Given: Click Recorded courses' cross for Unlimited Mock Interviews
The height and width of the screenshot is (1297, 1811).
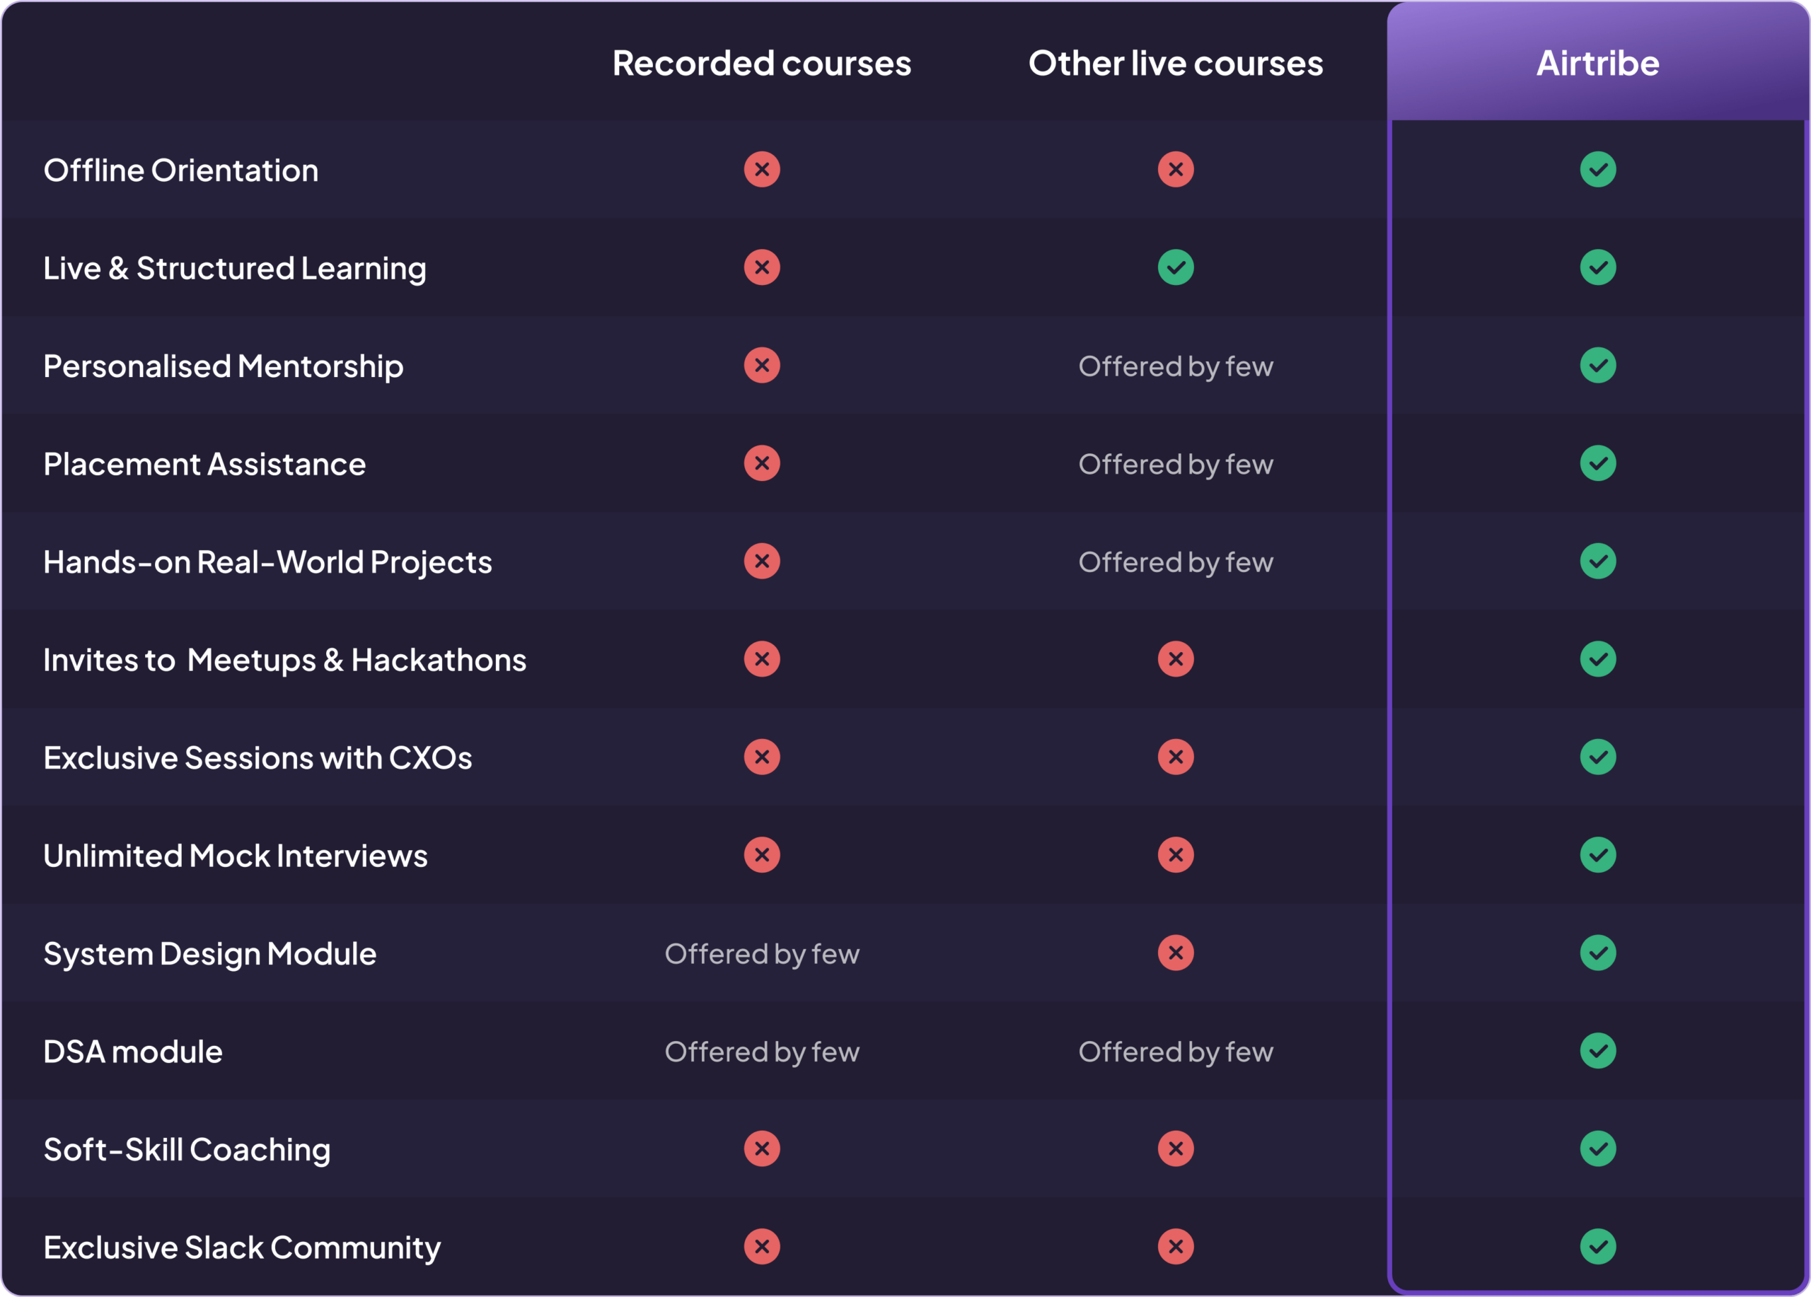Looking at the screenshot, I should pos(762,855).
